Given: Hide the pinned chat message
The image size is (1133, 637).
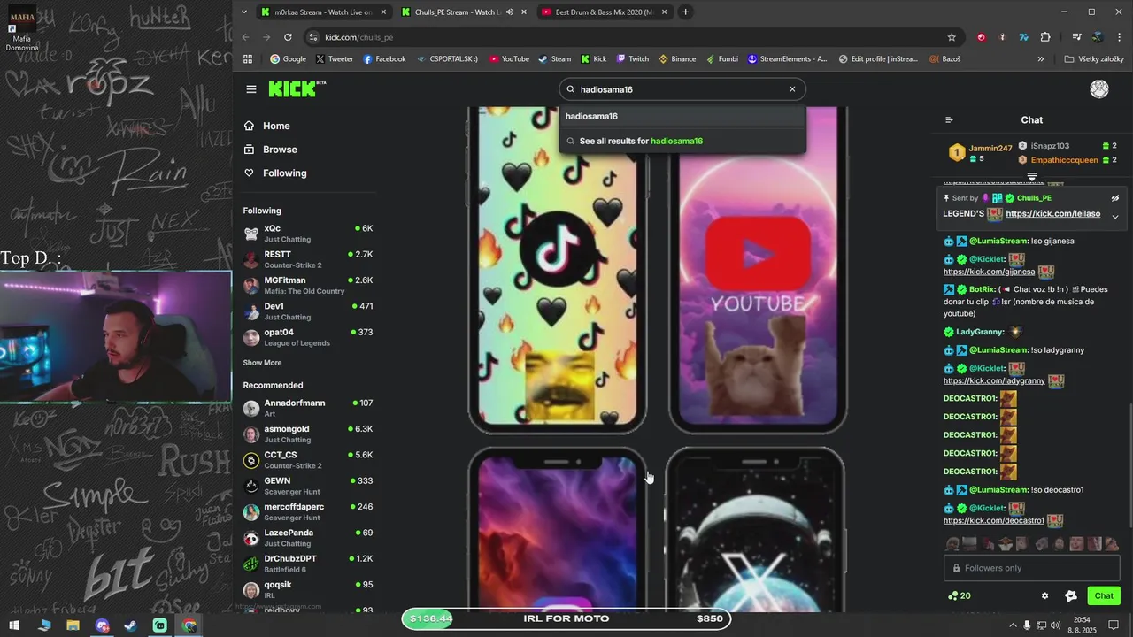Looking at the screenshot, I should (x=1115, y=198).
